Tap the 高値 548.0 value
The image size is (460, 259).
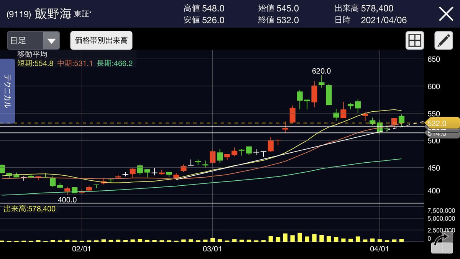tap(204, 8)
